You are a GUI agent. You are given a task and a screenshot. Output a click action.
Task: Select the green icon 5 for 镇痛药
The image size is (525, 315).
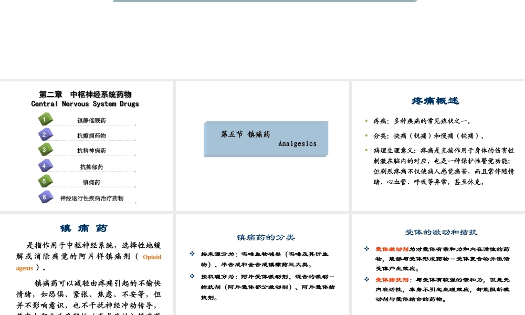pos(45,181)
